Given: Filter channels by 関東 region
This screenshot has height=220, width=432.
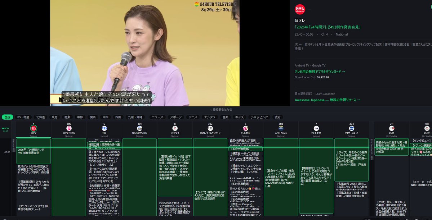Looking at the screenshot, I should (x=67, y=117).
